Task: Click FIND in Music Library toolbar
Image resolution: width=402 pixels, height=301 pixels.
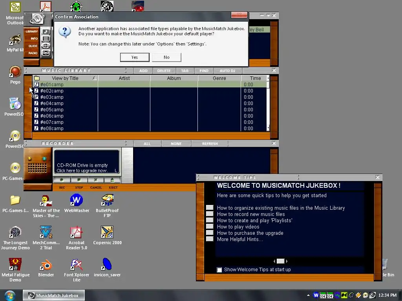Action: click(x=204, y=71)
